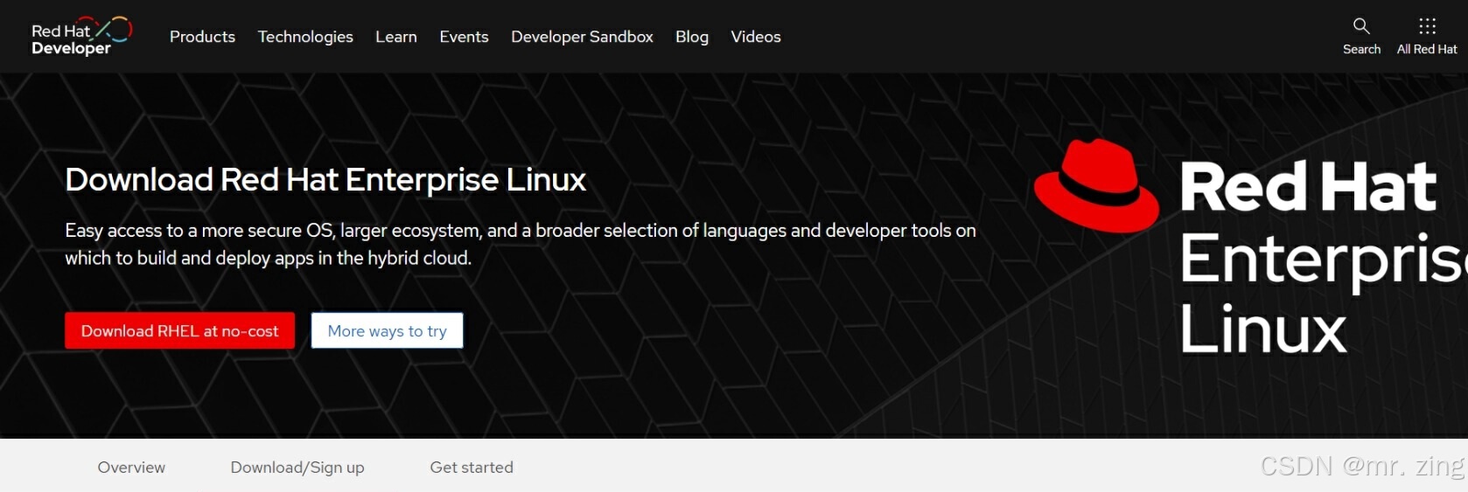Screen dimensions: 1468x492
Task: Click the Download Red Hat Enterprise Linux heading
Action: click(x=325, y=179)
